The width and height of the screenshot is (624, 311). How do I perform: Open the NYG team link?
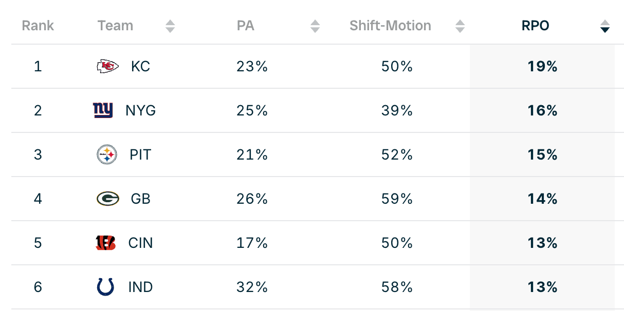pyautogui.click(x=140, y=111)
